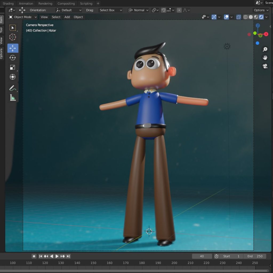Expand the Drag Select Box dropdown
Viewport: 273px width, 273px height.
(x=110, y=10)
